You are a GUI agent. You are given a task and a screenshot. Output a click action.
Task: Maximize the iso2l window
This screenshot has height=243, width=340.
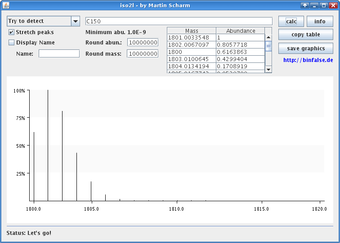[323, 5]
